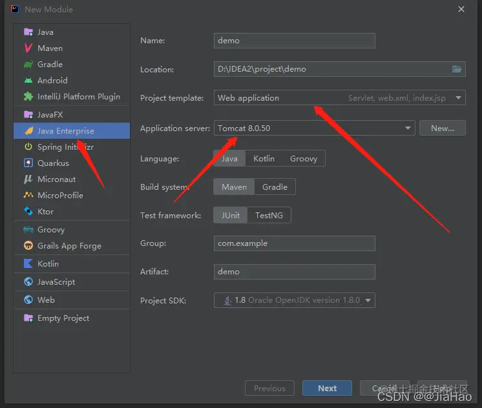The height and width of the screenshot is (408, 482).
Task: Select the Quarkus icon
Action: (28, 163)
